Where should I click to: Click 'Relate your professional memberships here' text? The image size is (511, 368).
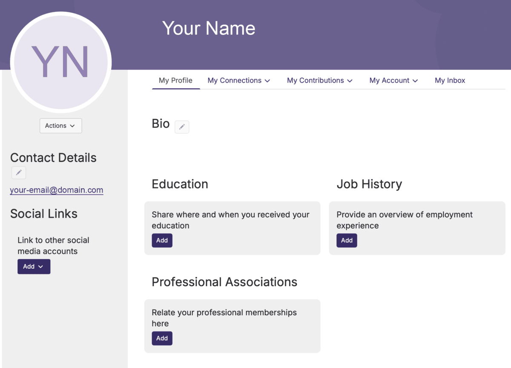pyautogui.click(x=224, y=318)
